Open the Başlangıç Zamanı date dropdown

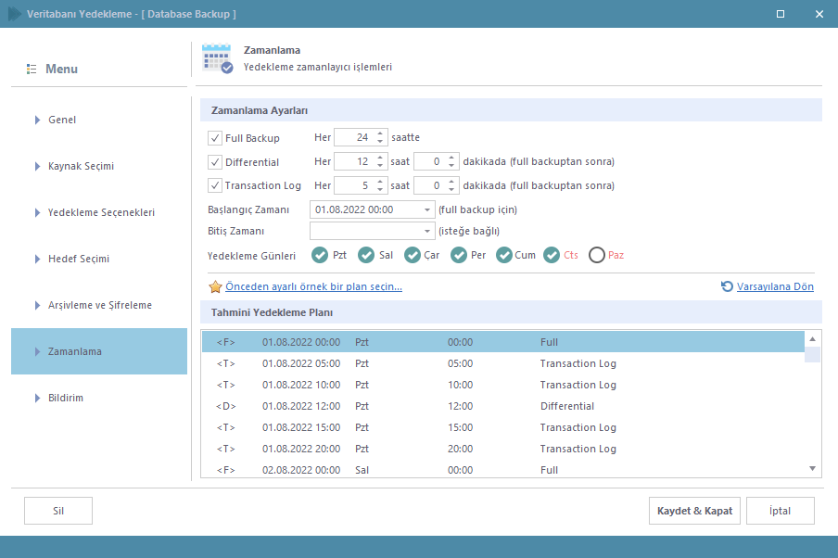tap(427, 209)
